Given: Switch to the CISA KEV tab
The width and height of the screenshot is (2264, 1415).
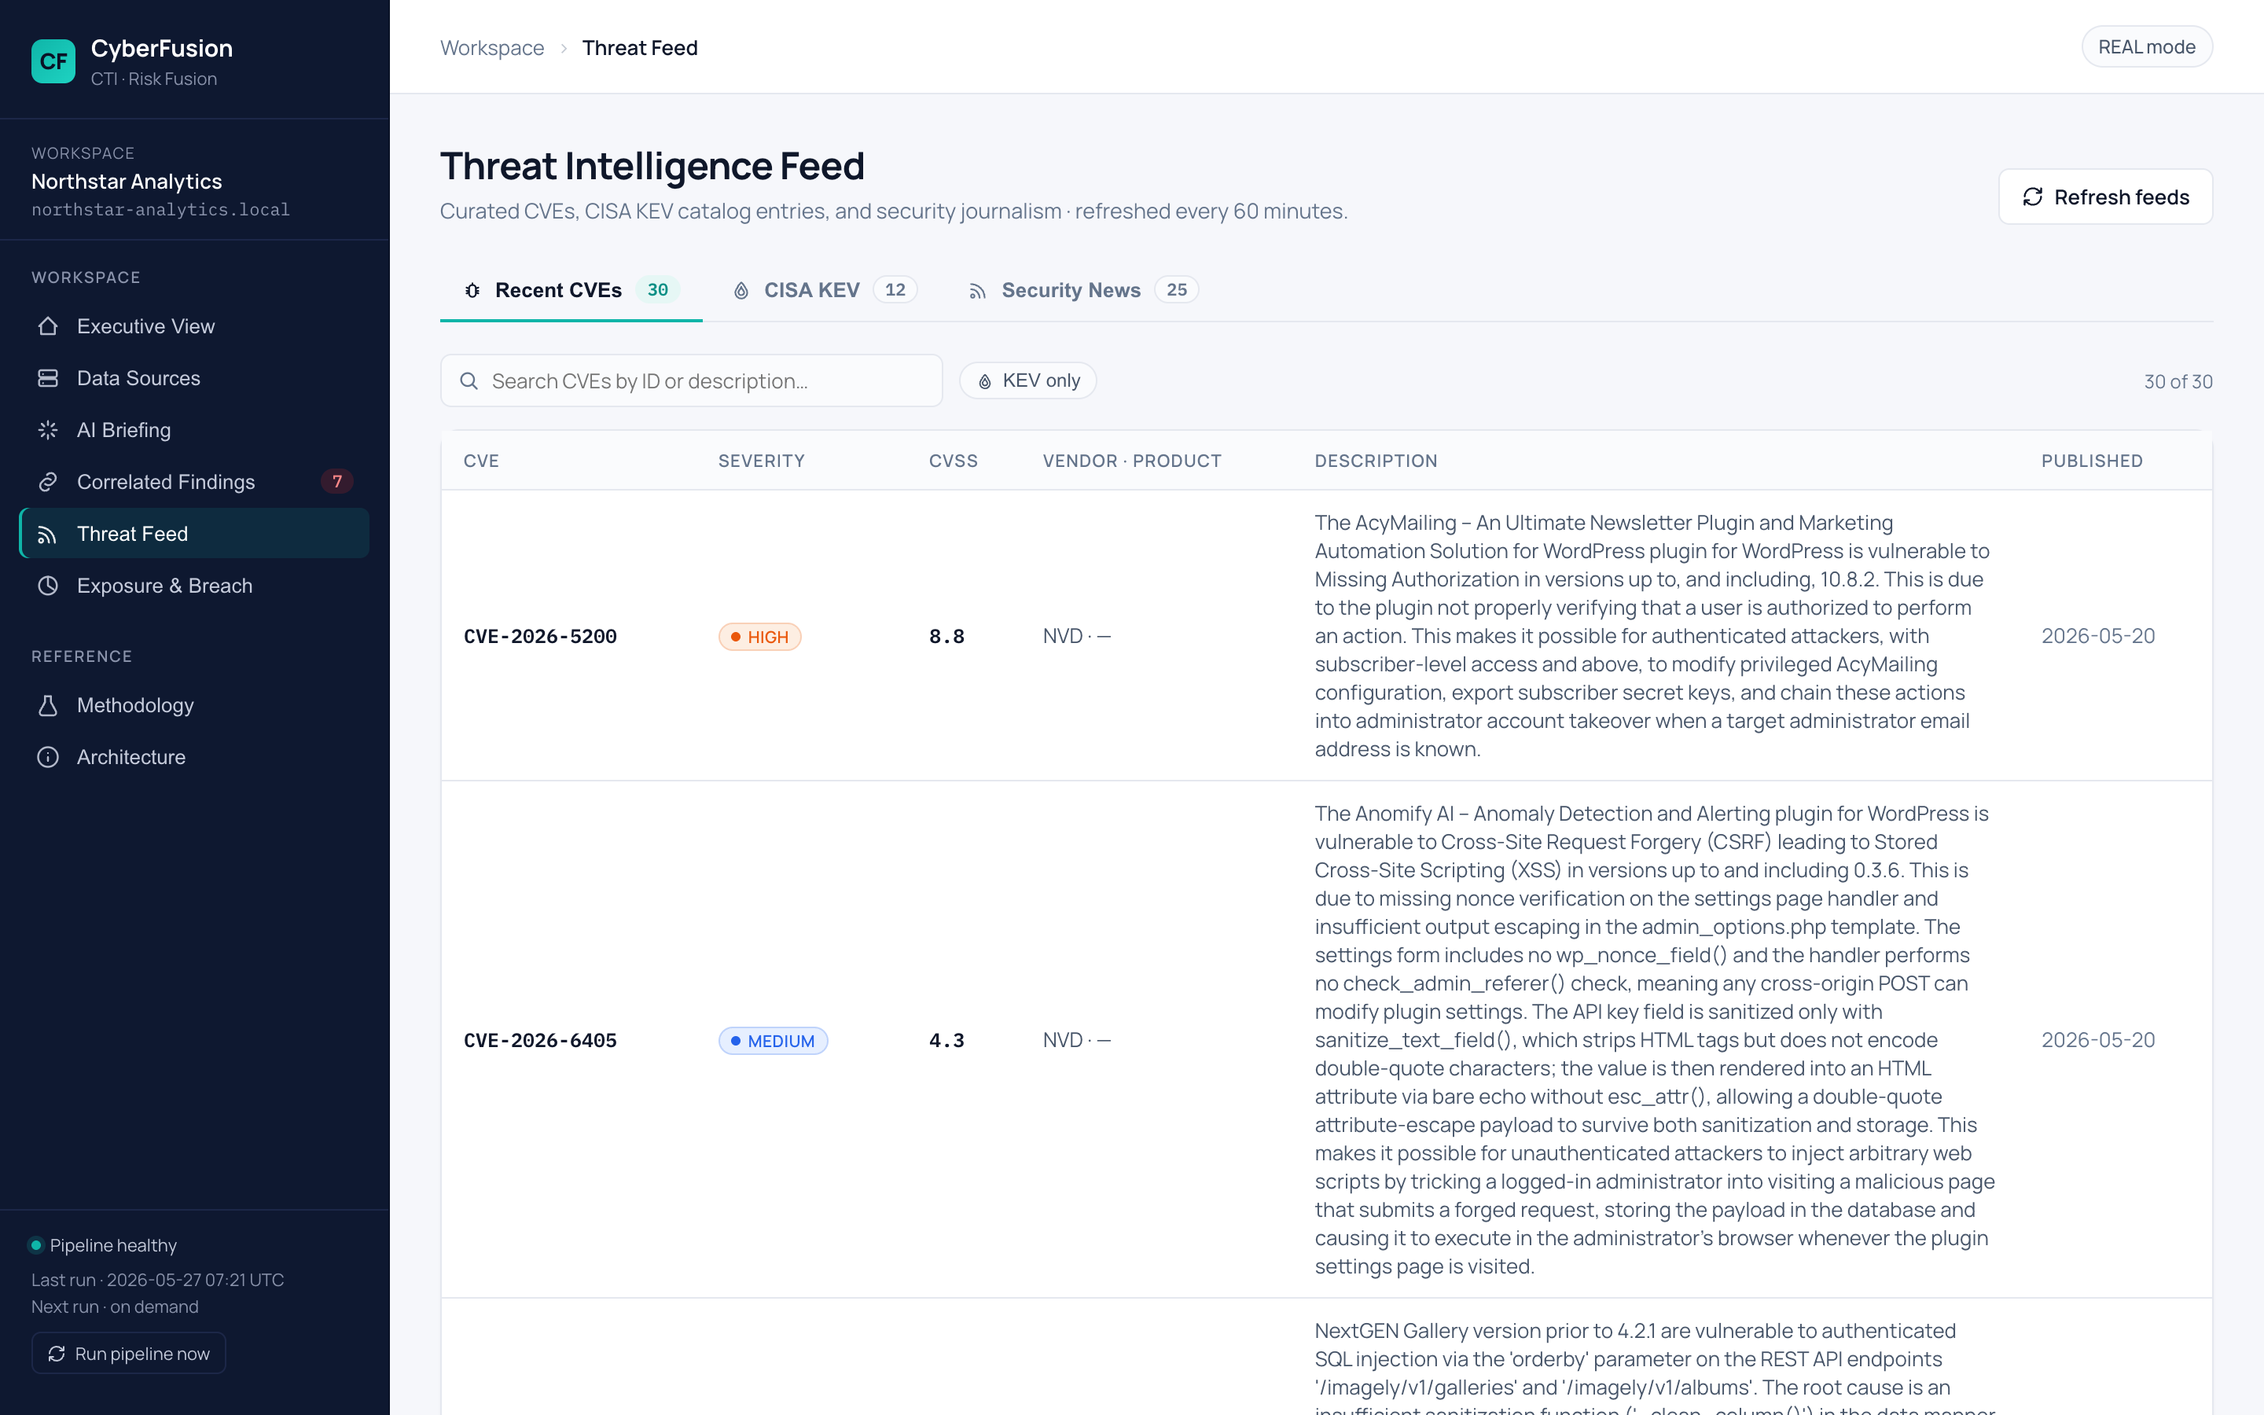Looking at the screenshot, I should click(824, 290).
